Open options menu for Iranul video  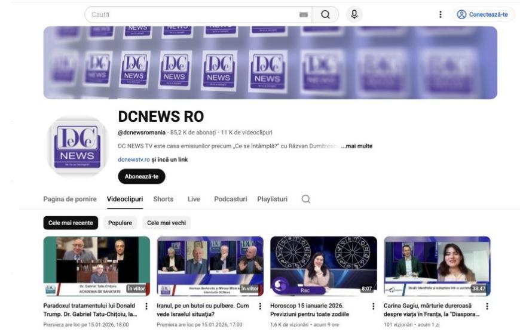[x=260, y=306]
